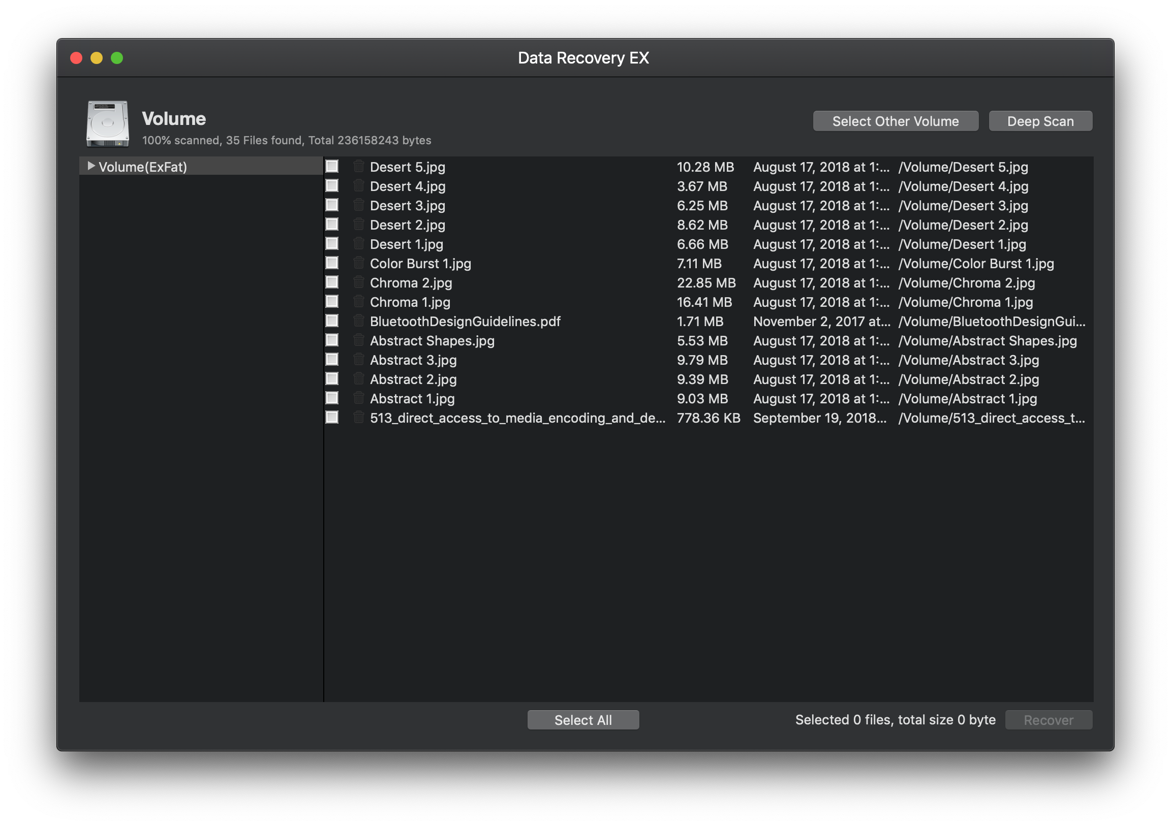The width and height of the screenshot is (1171, 826).
Task: Check the box for Desert 5.jpg
Action: coord(332,166)
